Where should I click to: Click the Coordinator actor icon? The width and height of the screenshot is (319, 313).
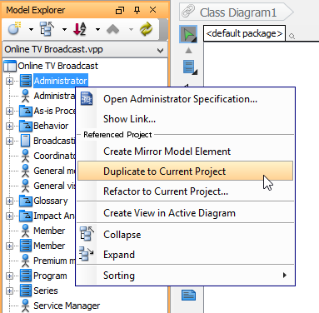(x=25, y=156)
